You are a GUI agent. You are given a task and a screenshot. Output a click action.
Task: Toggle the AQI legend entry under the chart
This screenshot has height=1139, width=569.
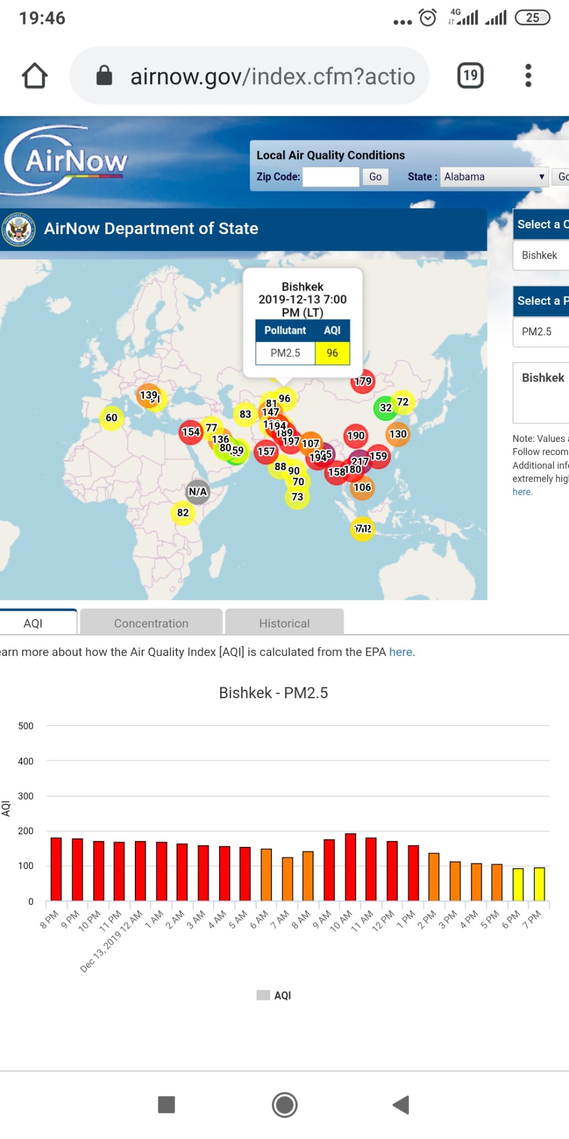(274, 995)
